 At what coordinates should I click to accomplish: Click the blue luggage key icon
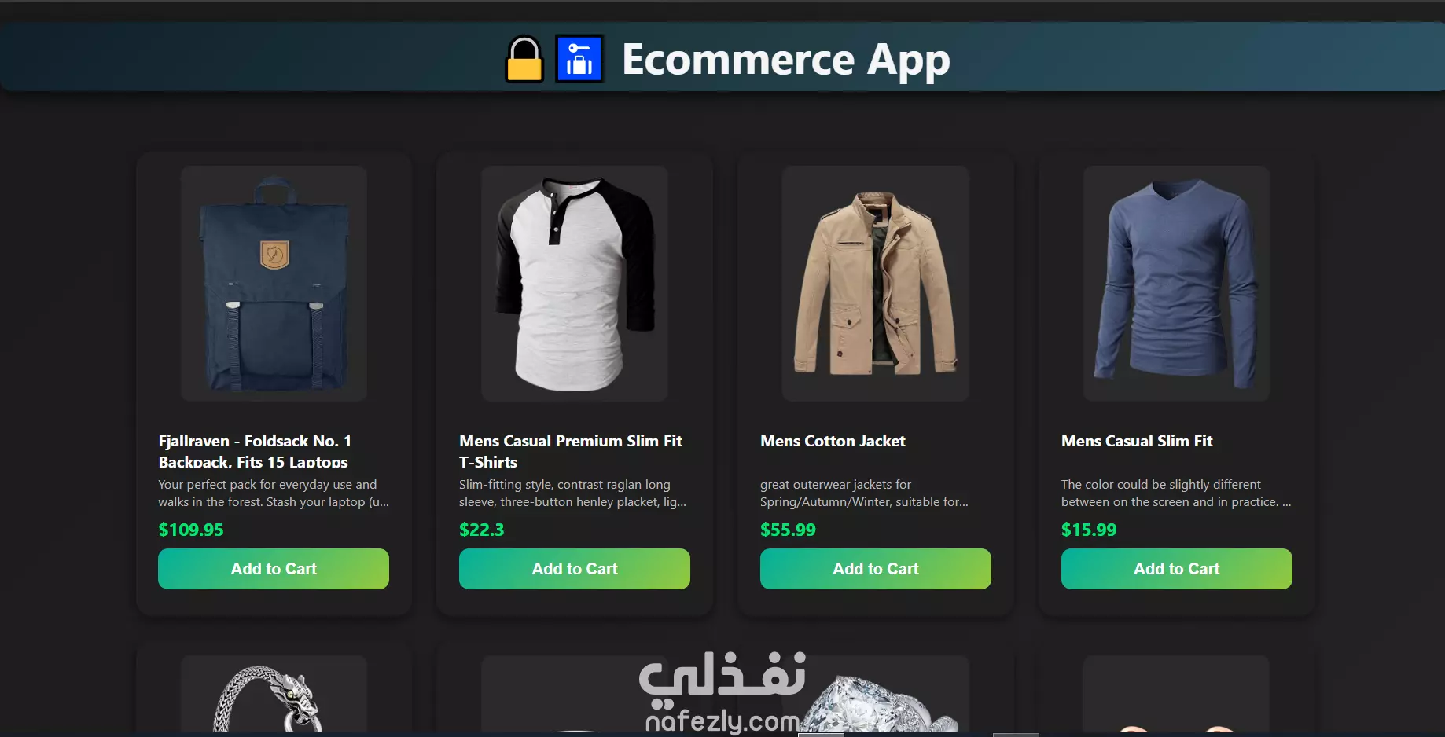579,59
